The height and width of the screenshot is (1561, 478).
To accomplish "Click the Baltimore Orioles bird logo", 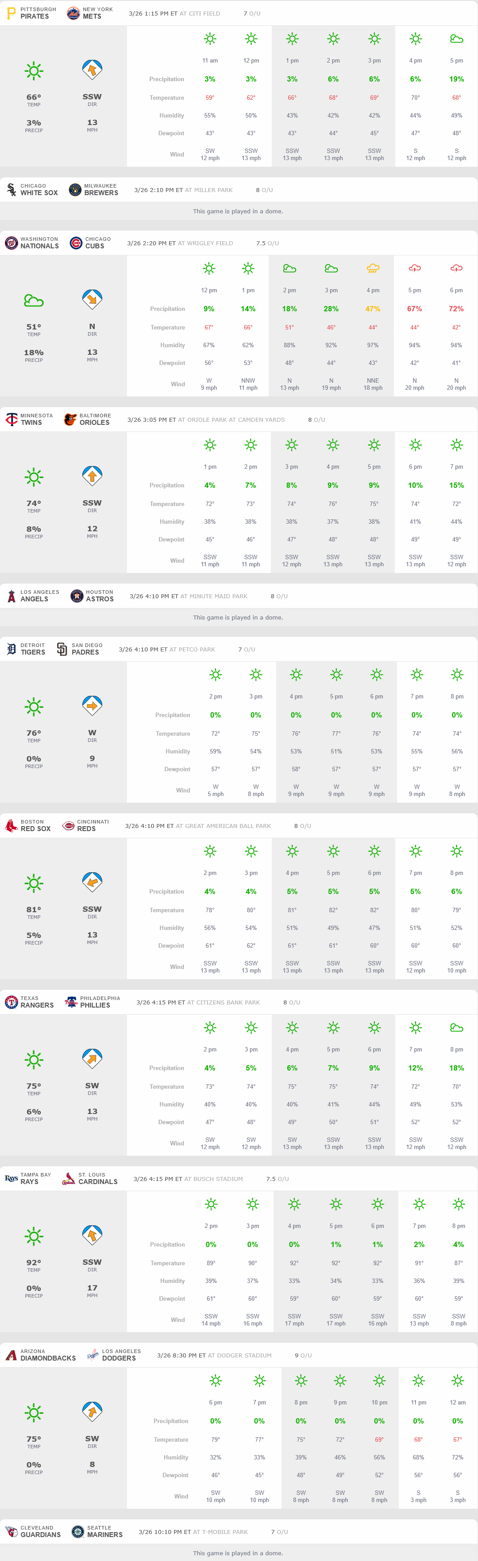I will tap(70, 420).
